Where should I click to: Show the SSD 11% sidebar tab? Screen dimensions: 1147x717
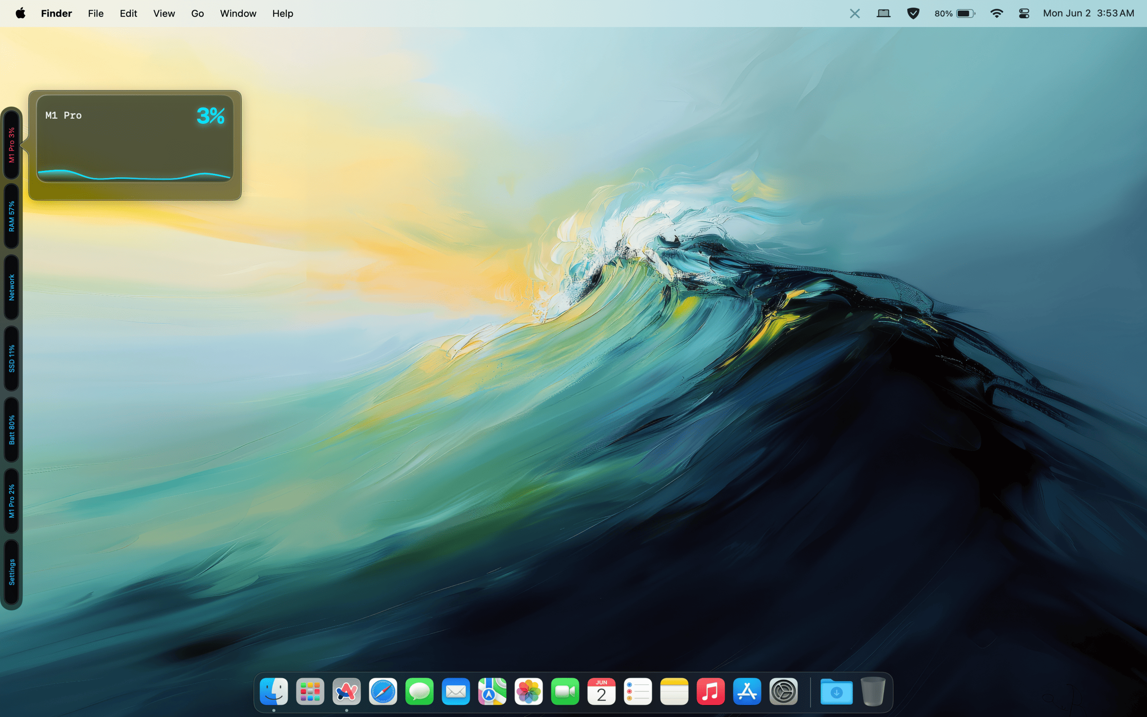coord(12,358)
